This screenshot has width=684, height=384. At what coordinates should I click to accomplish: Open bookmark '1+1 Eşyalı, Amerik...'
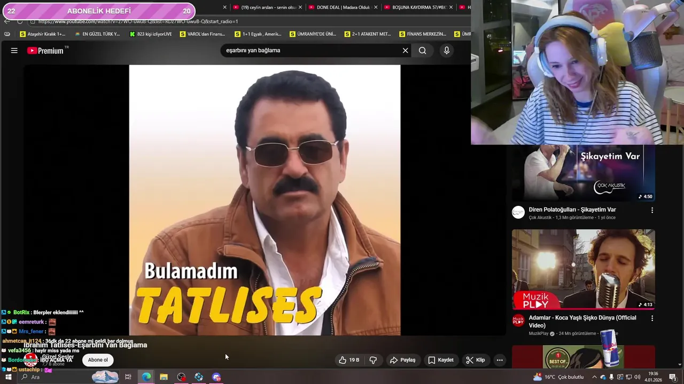pos(258,34)
